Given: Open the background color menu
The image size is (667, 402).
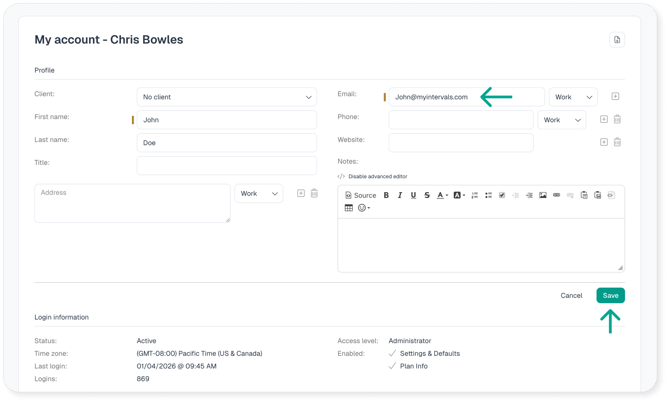Looking at the screenshot, I should click(x=459, y=195).
